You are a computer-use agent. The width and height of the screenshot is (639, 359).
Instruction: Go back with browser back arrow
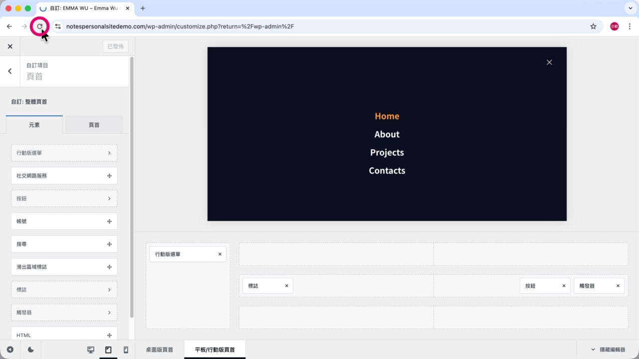pos(9,26)
